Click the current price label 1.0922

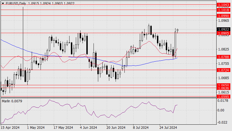[x=223, y=30]
